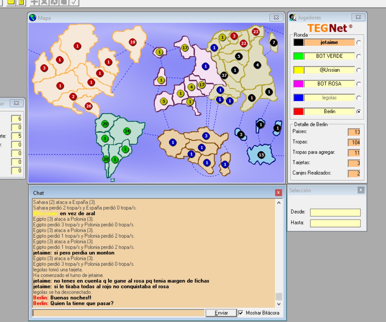Select yellow army marker showing 5

coord(163,101)
